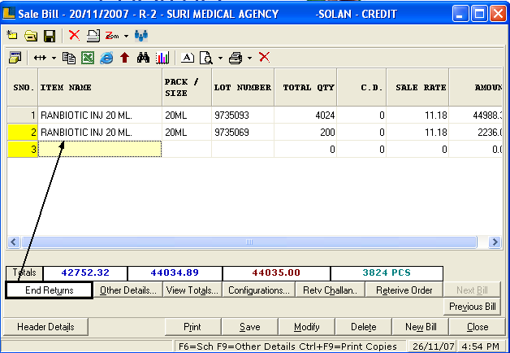Click the red up arrow icon
Image resolution: width=510 pixels, height=353 pixels.
coord(124,58)
